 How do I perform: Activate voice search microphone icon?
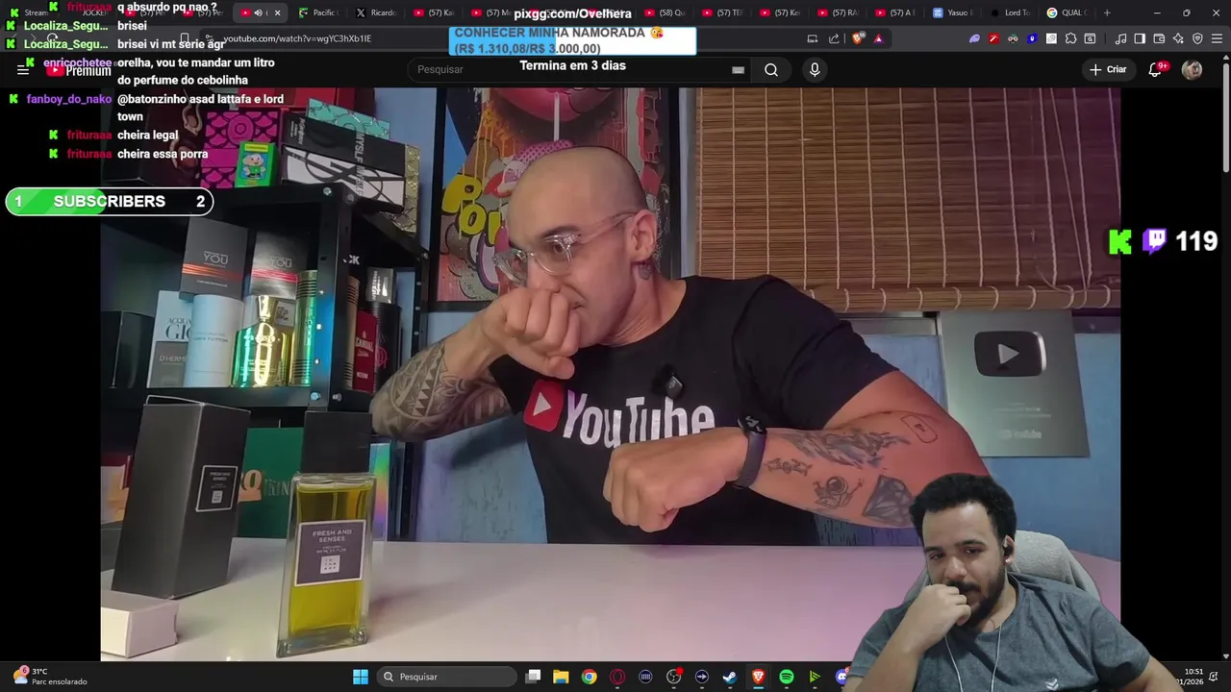815,69
